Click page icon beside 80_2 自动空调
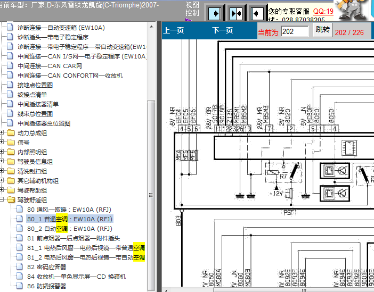Screen dimensions: 374x292 20,228
